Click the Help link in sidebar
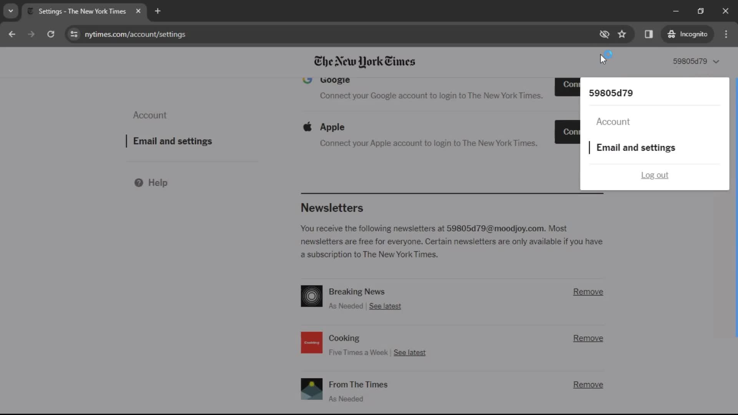Image resolution: width=738 pixels, height=415 pixels. 158,183
